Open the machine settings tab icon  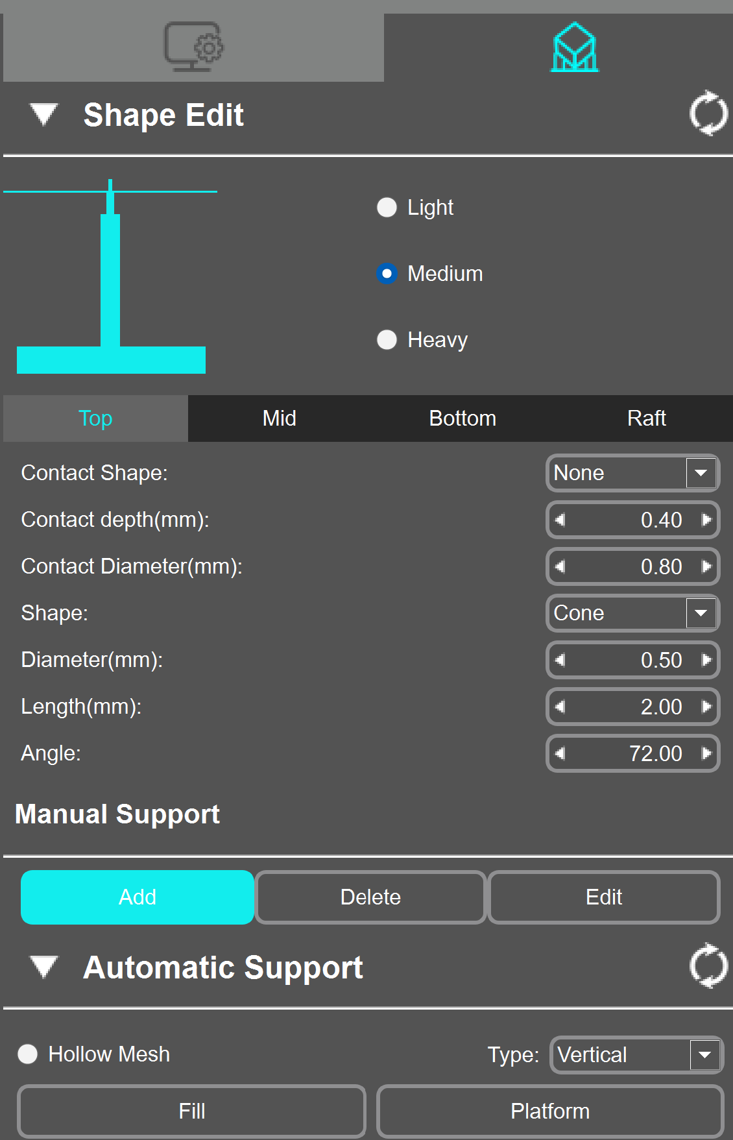[x=193, y=47]
